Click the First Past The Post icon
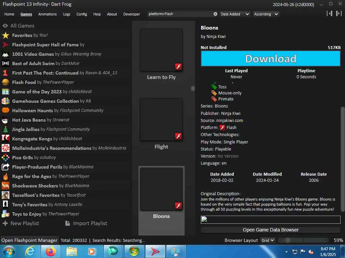 [x=5, y=73]
